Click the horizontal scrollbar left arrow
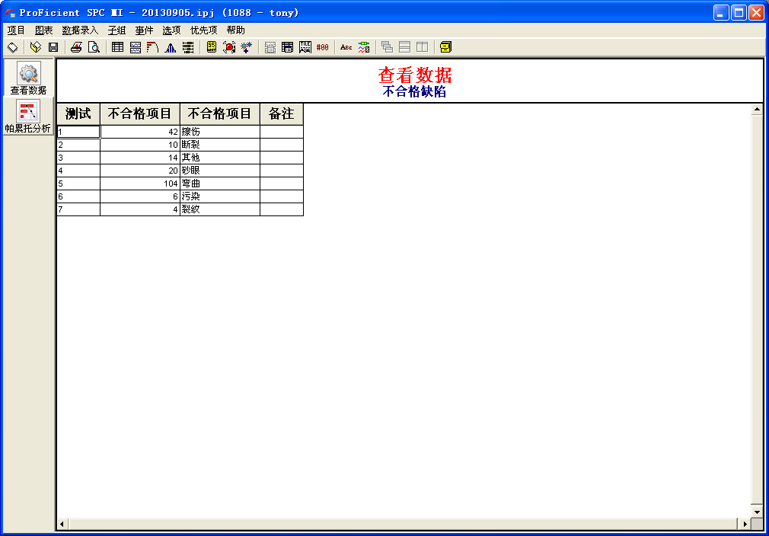769x536 pixels. click(62, 525)
